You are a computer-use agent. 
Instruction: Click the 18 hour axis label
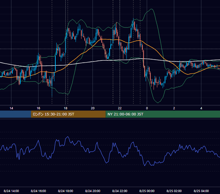tap(66, 108)
